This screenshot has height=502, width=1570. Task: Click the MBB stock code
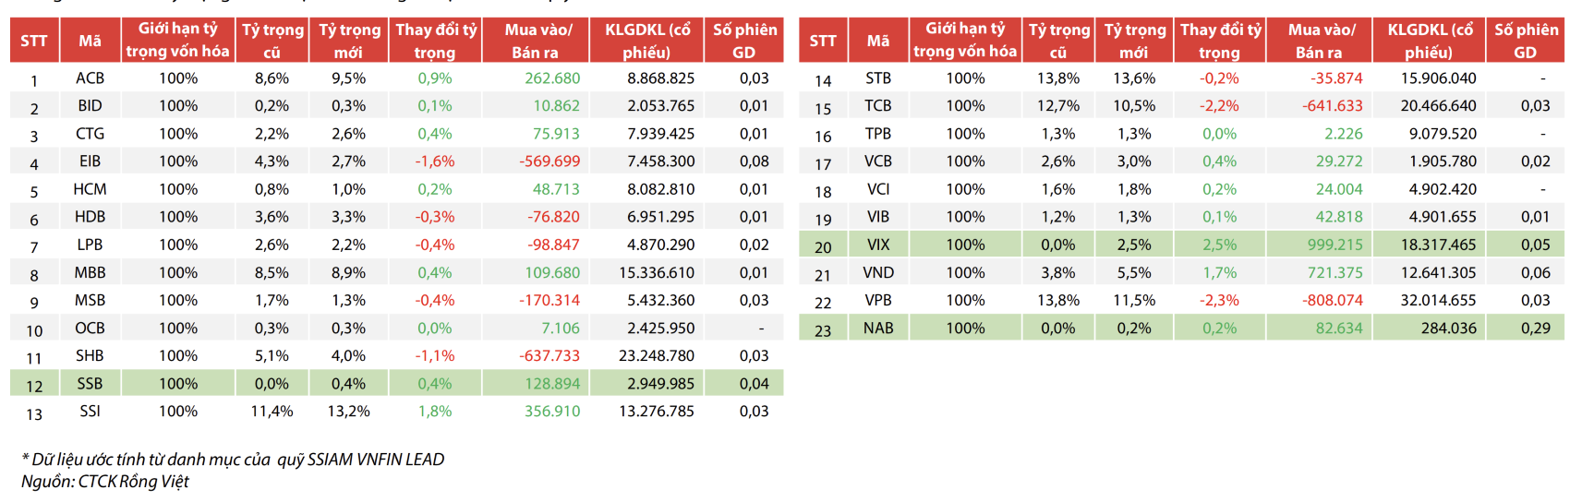pyautogui.click(x=90, y=272)
